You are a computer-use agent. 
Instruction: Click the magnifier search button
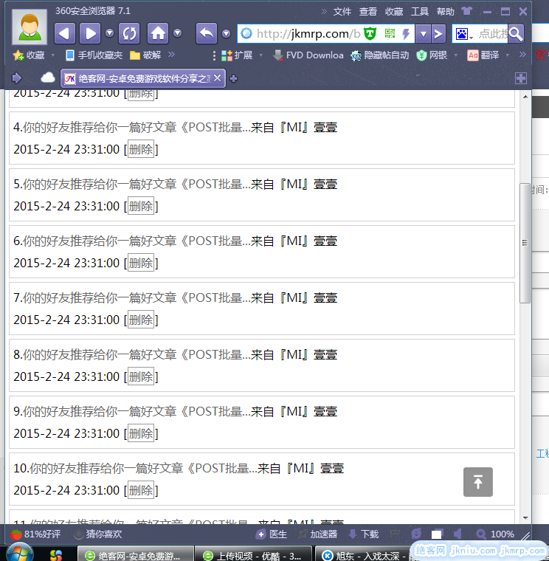point(515,33)
